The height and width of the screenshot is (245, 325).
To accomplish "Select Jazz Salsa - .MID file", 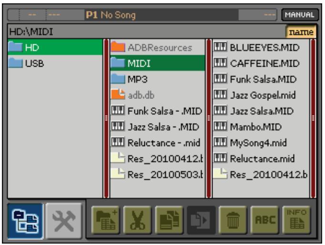I will click(158, 127).
